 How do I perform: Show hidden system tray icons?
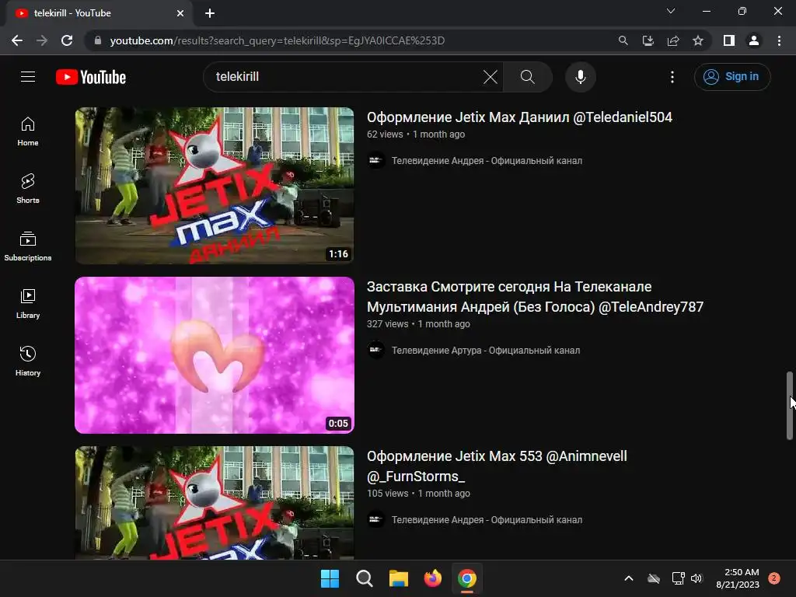tap(628, 578)
